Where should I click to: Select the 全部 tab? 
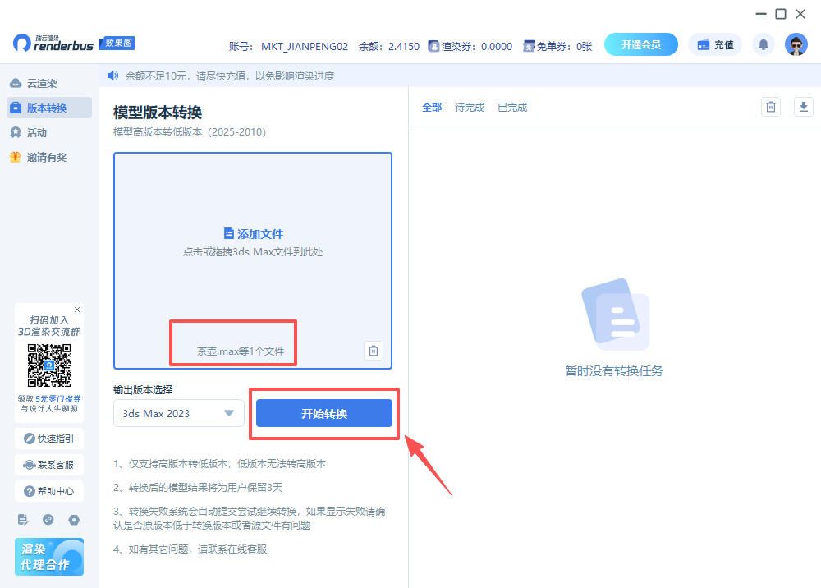click(432, 107)
